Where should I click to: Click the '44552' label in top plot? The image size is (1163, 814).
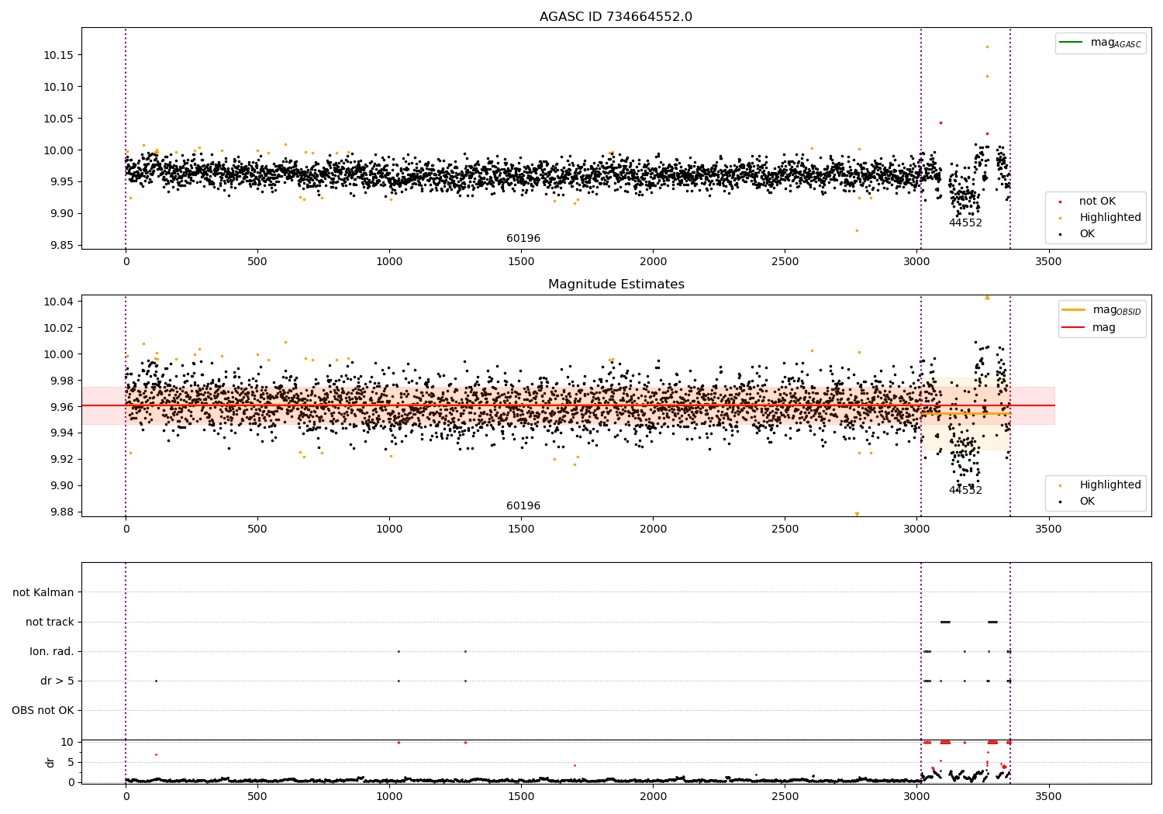click(965, 223)
